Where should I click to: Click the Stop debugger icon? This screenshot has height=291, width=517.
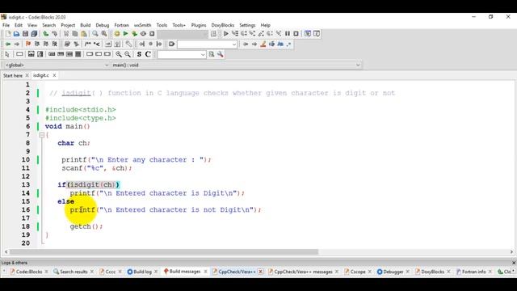[296, 34]
